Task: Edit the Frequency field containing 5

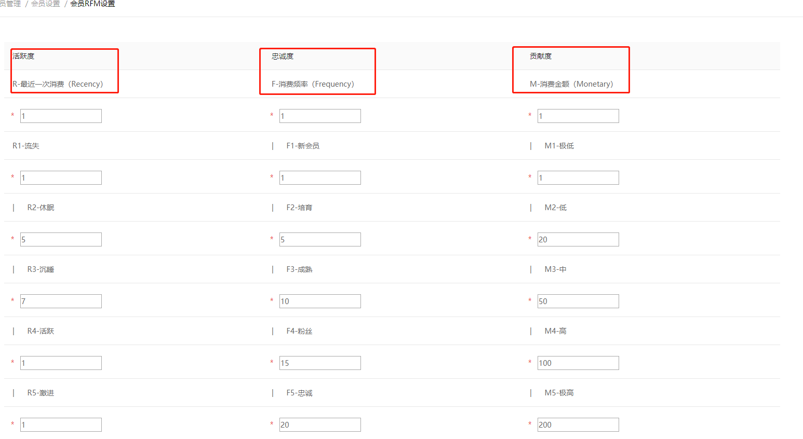Action: [x=320, y=239]
